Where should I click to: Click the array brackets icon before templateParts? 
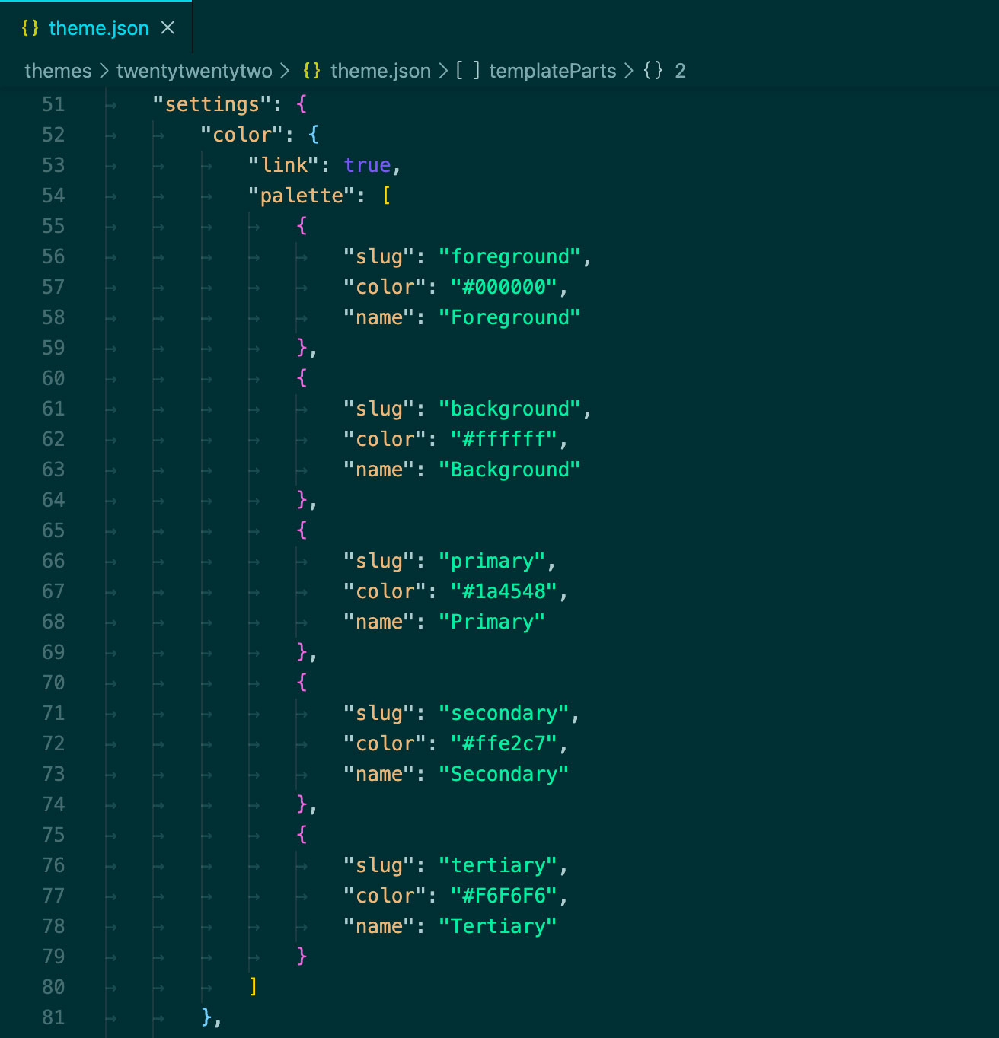pos(467,71)
